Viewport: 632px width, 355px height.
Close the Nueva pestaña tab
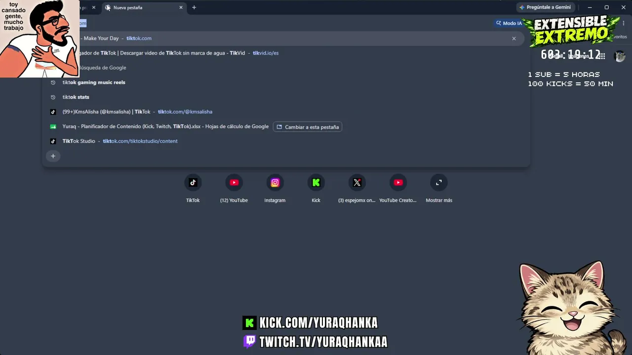[x=181, y=7]
